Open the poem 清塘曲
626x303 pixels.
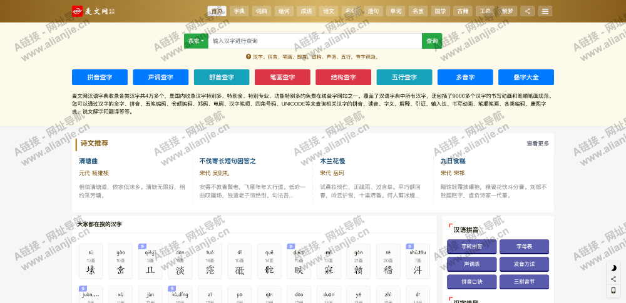[88, 161]
